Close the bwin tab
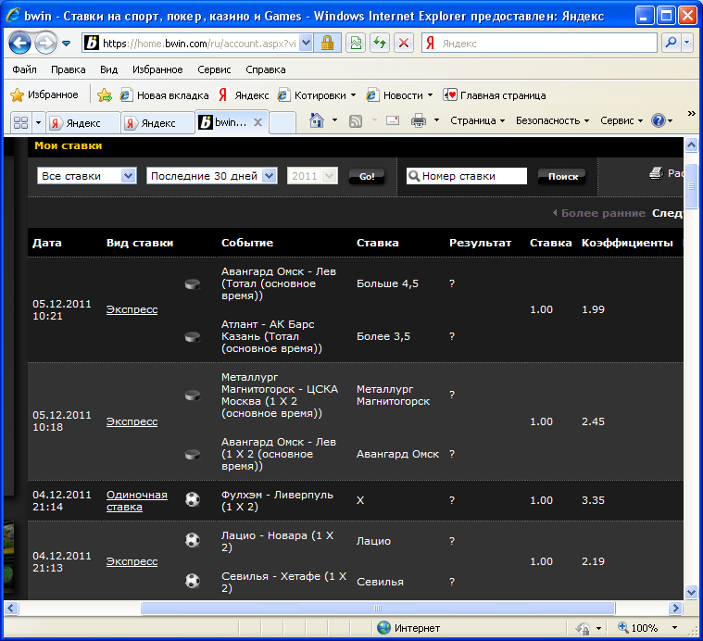Screen dimensions: 703x641 [257, 122]
